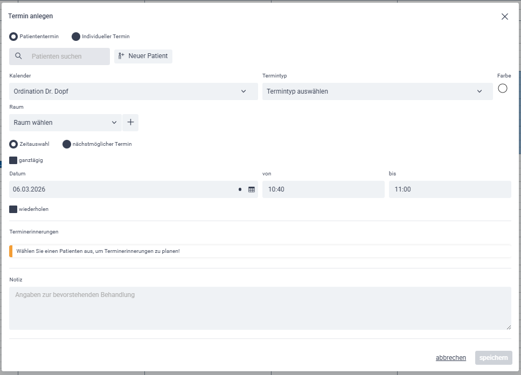Expand the Termintyp auswählen dropdown
The image size is (521, 375).
click(377, 91)
